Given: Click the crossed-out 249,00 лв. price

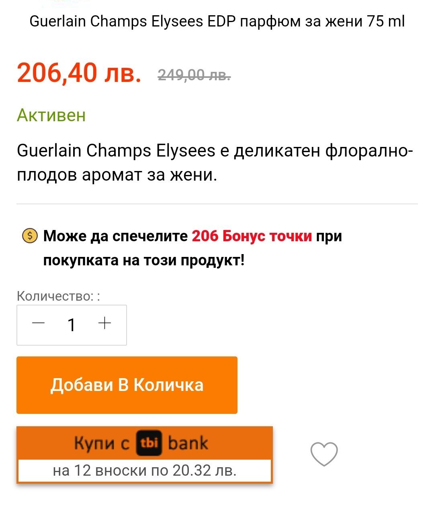Looking at the screenshot, I should [194, 75].
